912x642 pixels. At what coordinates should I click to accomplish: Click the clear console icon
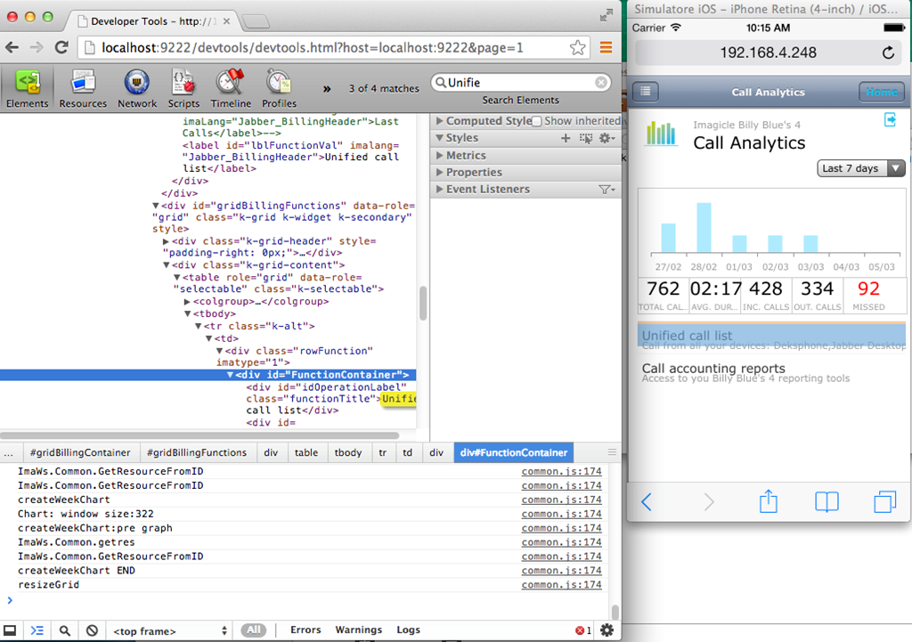(x=92, y=630)
